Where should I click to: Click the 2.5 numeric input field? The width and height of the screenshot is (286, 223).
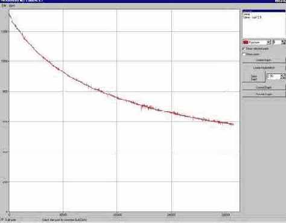tap(273, 76)
